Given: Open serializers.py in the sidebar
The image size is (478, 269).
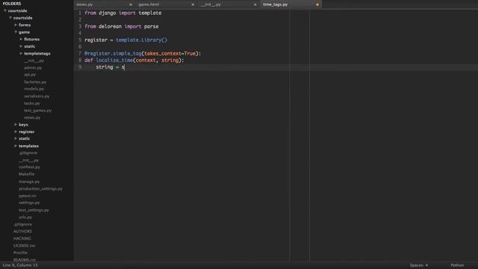Looking at the screenshot, I should pyautogui.click(x=37, y=96).
